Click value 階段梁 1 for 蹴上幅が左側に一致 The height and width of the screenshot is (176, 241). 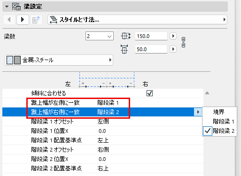click(x=108, y=103)
